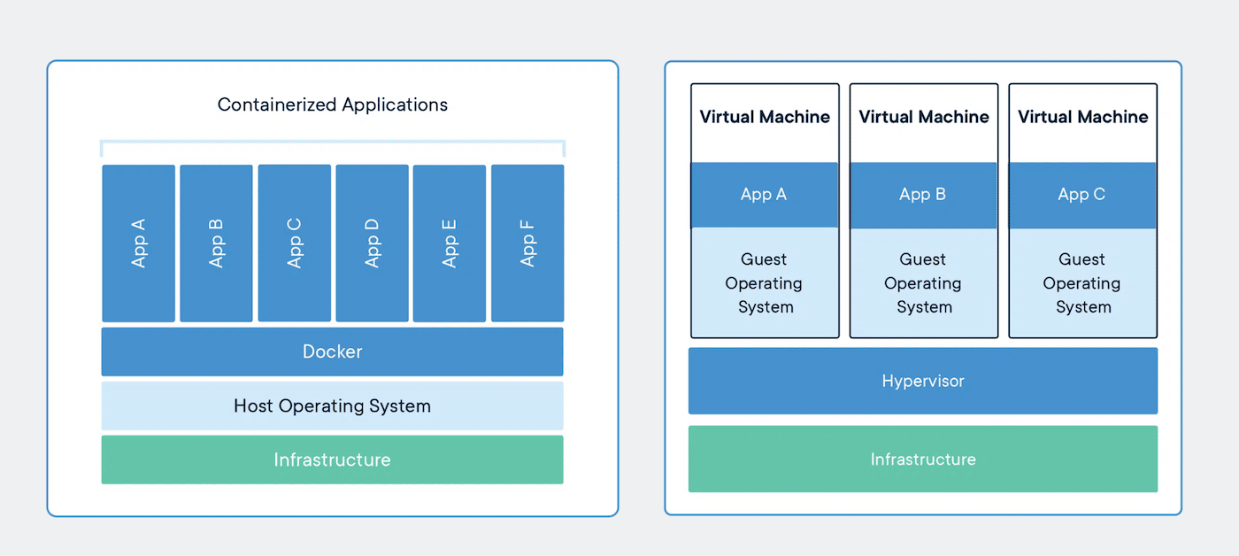1239x556 pixels.
Task: Click App C inside the third VM
Action: pyautogui.click(x=1082, y=194)
